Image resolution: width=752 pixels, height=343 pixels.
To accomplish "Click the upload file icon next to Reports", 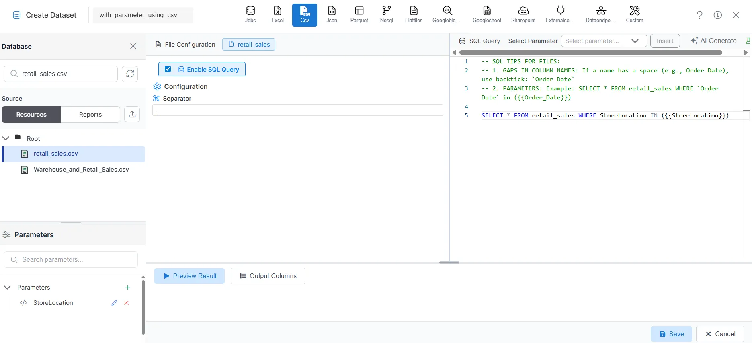I will click(x=132, y=115).
